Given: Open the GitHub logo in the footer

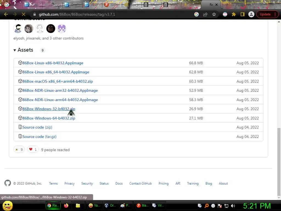Looking at the screenshot, I should (8, 183).
